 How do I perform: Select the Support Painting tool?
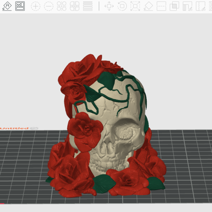[x=187, y=6]
